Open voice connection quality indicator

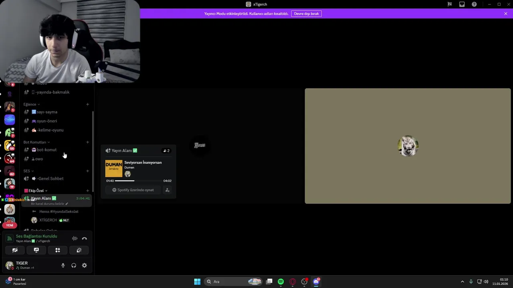(9, 238)
